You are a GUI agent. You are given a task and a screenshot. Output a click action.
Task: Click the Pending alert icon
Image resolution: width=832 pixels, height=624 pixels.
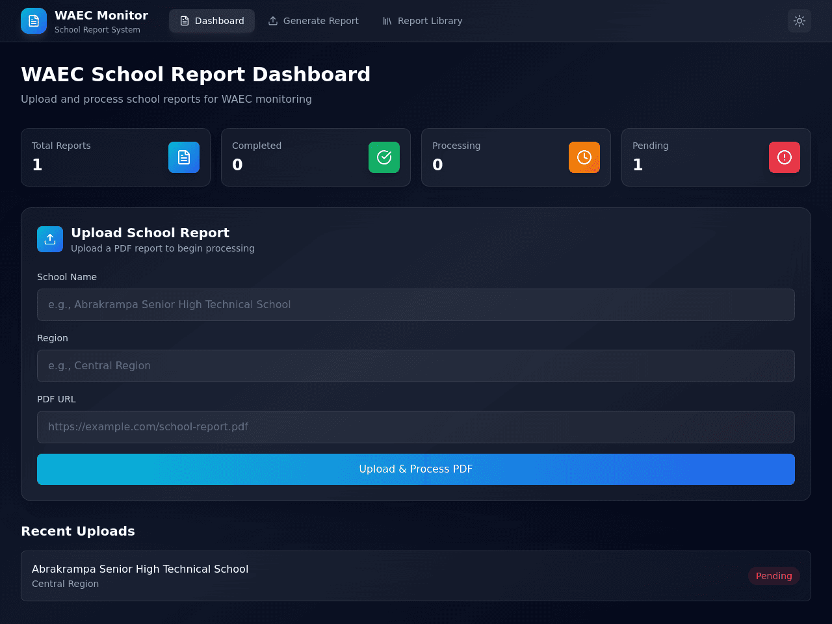click(x=785, y=157)
